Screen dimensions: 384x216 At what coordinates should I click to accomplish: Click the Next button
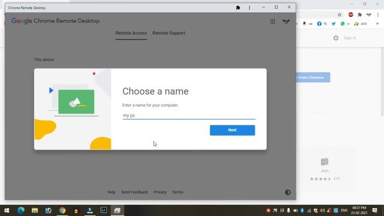pos(232,130)
